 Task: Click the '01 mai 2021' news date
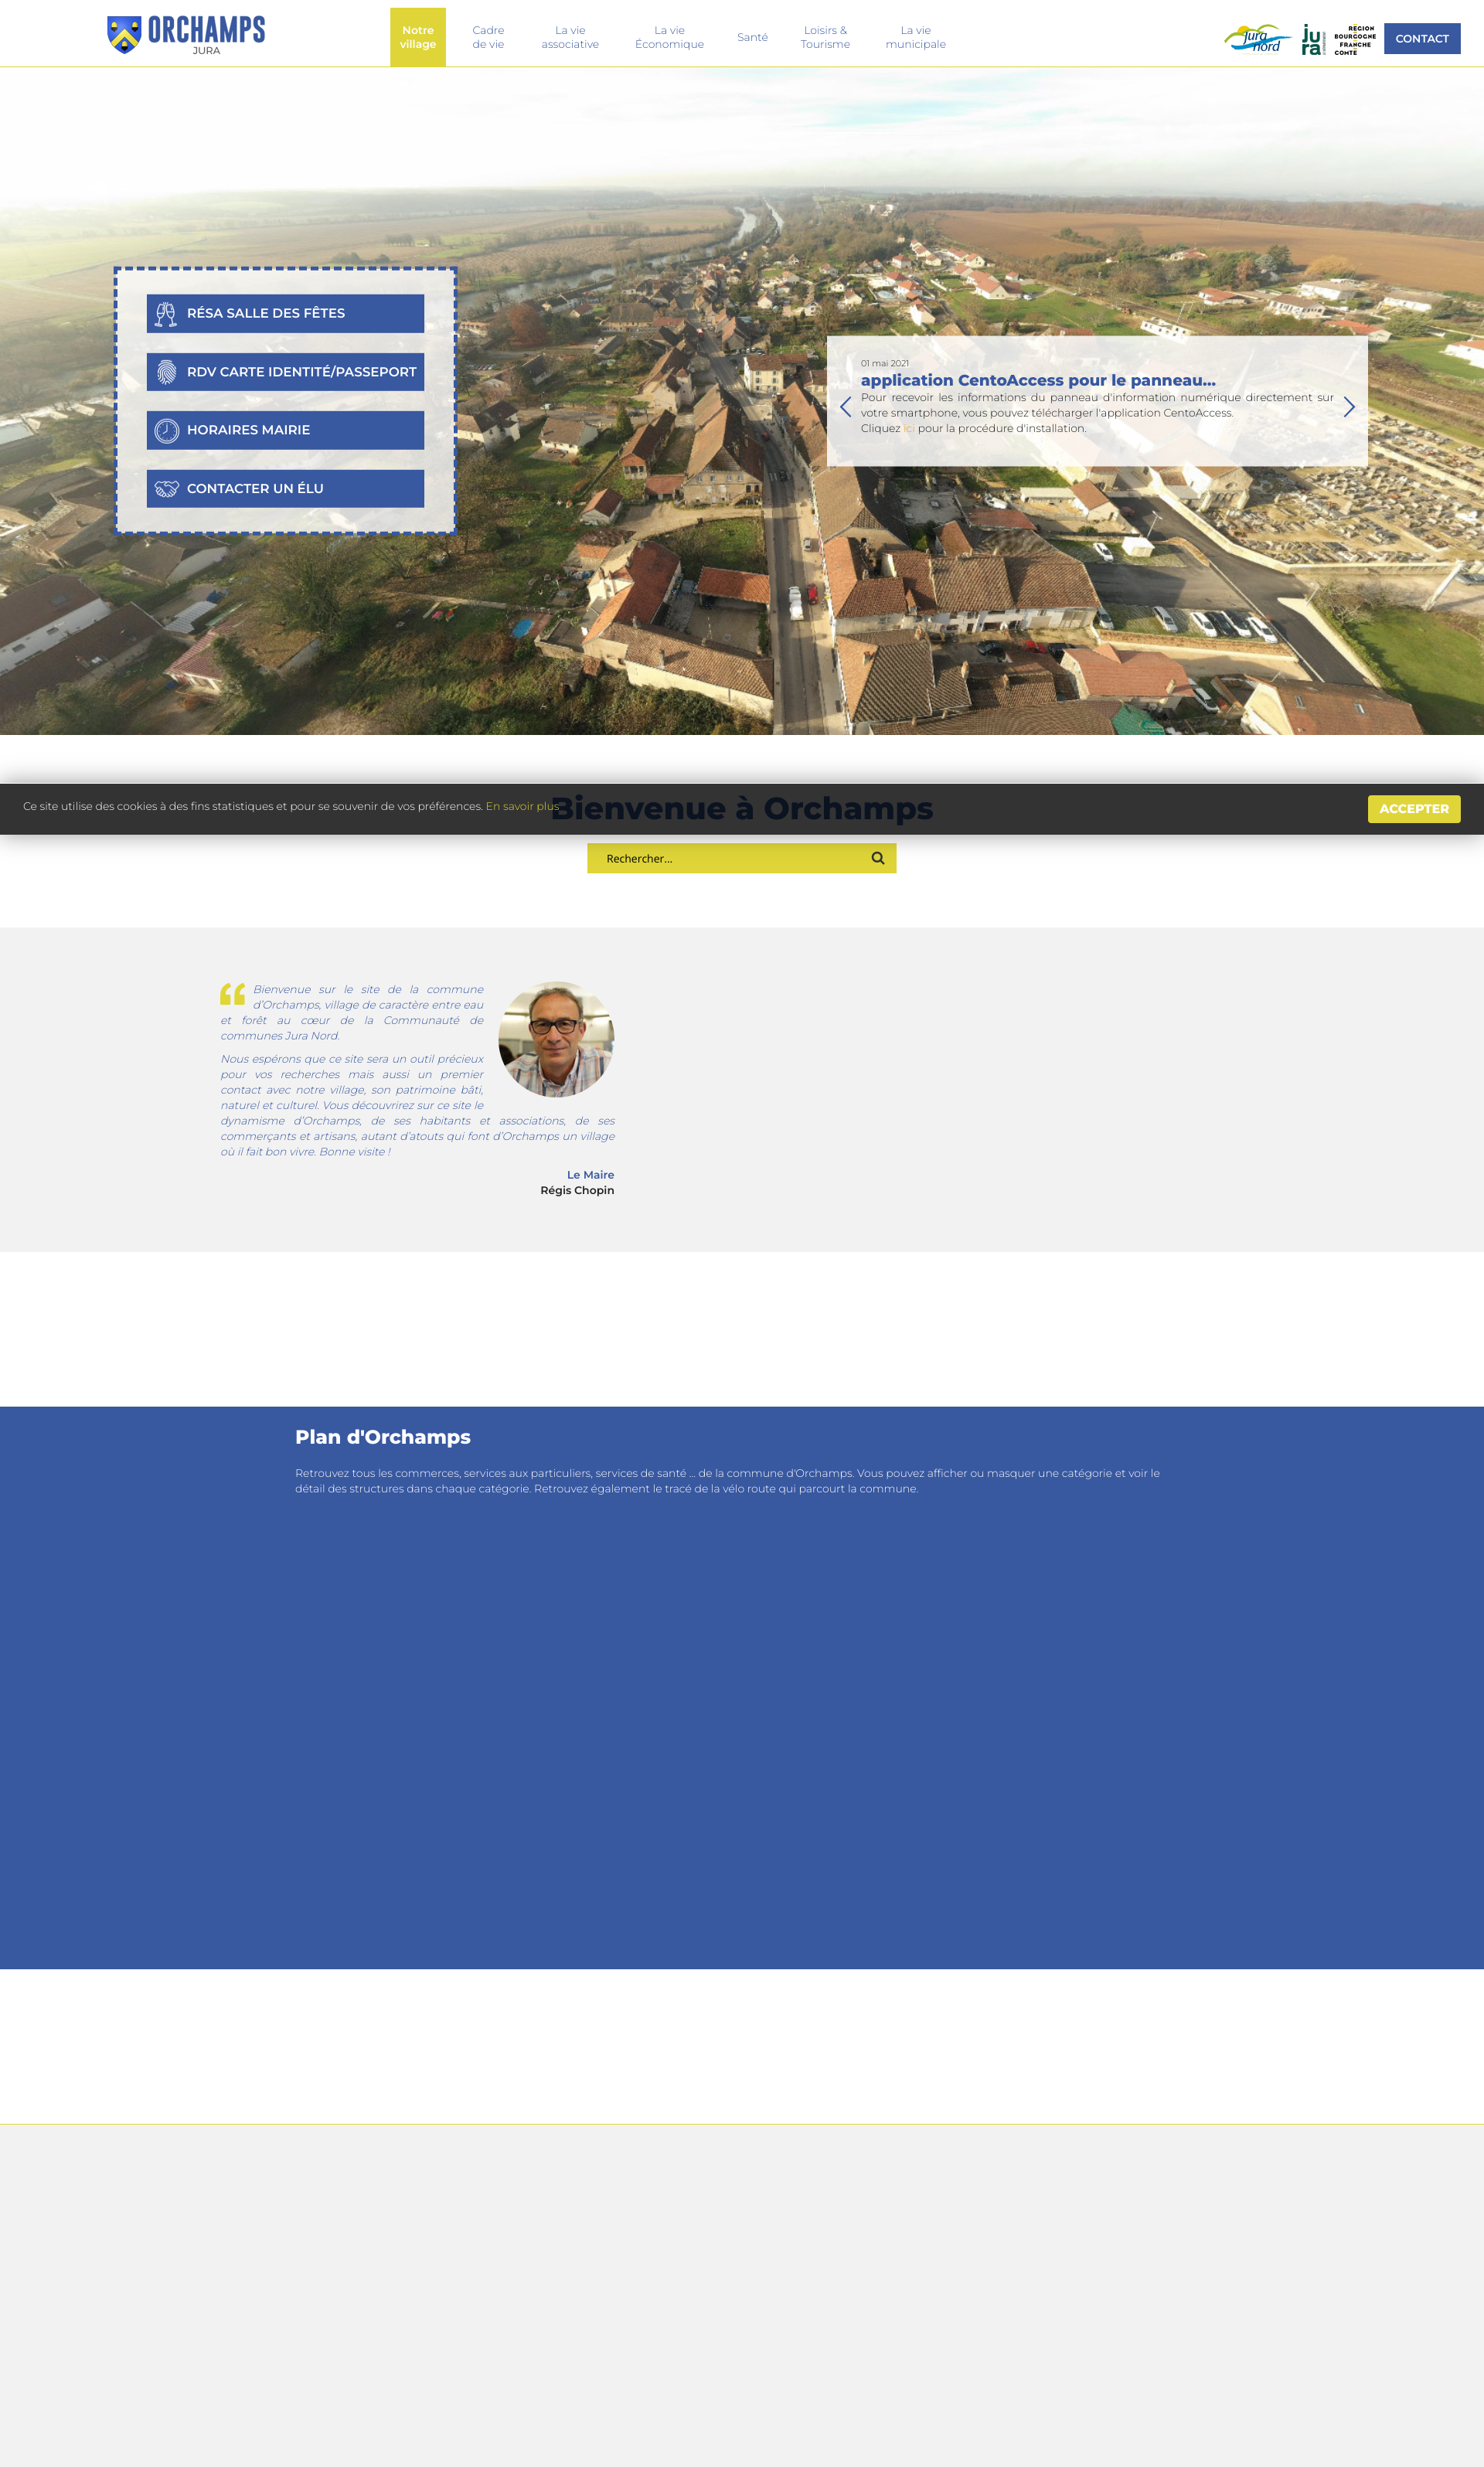pos(885,363)
